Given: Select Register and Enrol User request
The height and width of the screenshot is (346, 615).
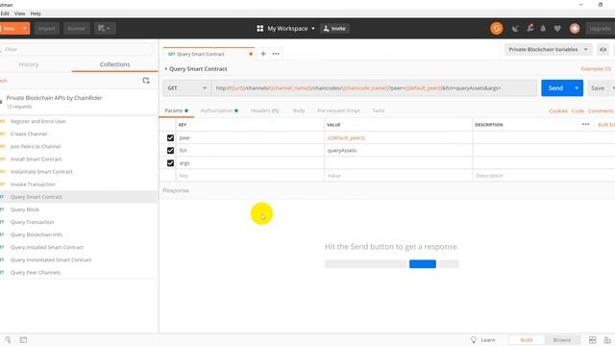Looking at the screenshot, I should coord(38,121).
